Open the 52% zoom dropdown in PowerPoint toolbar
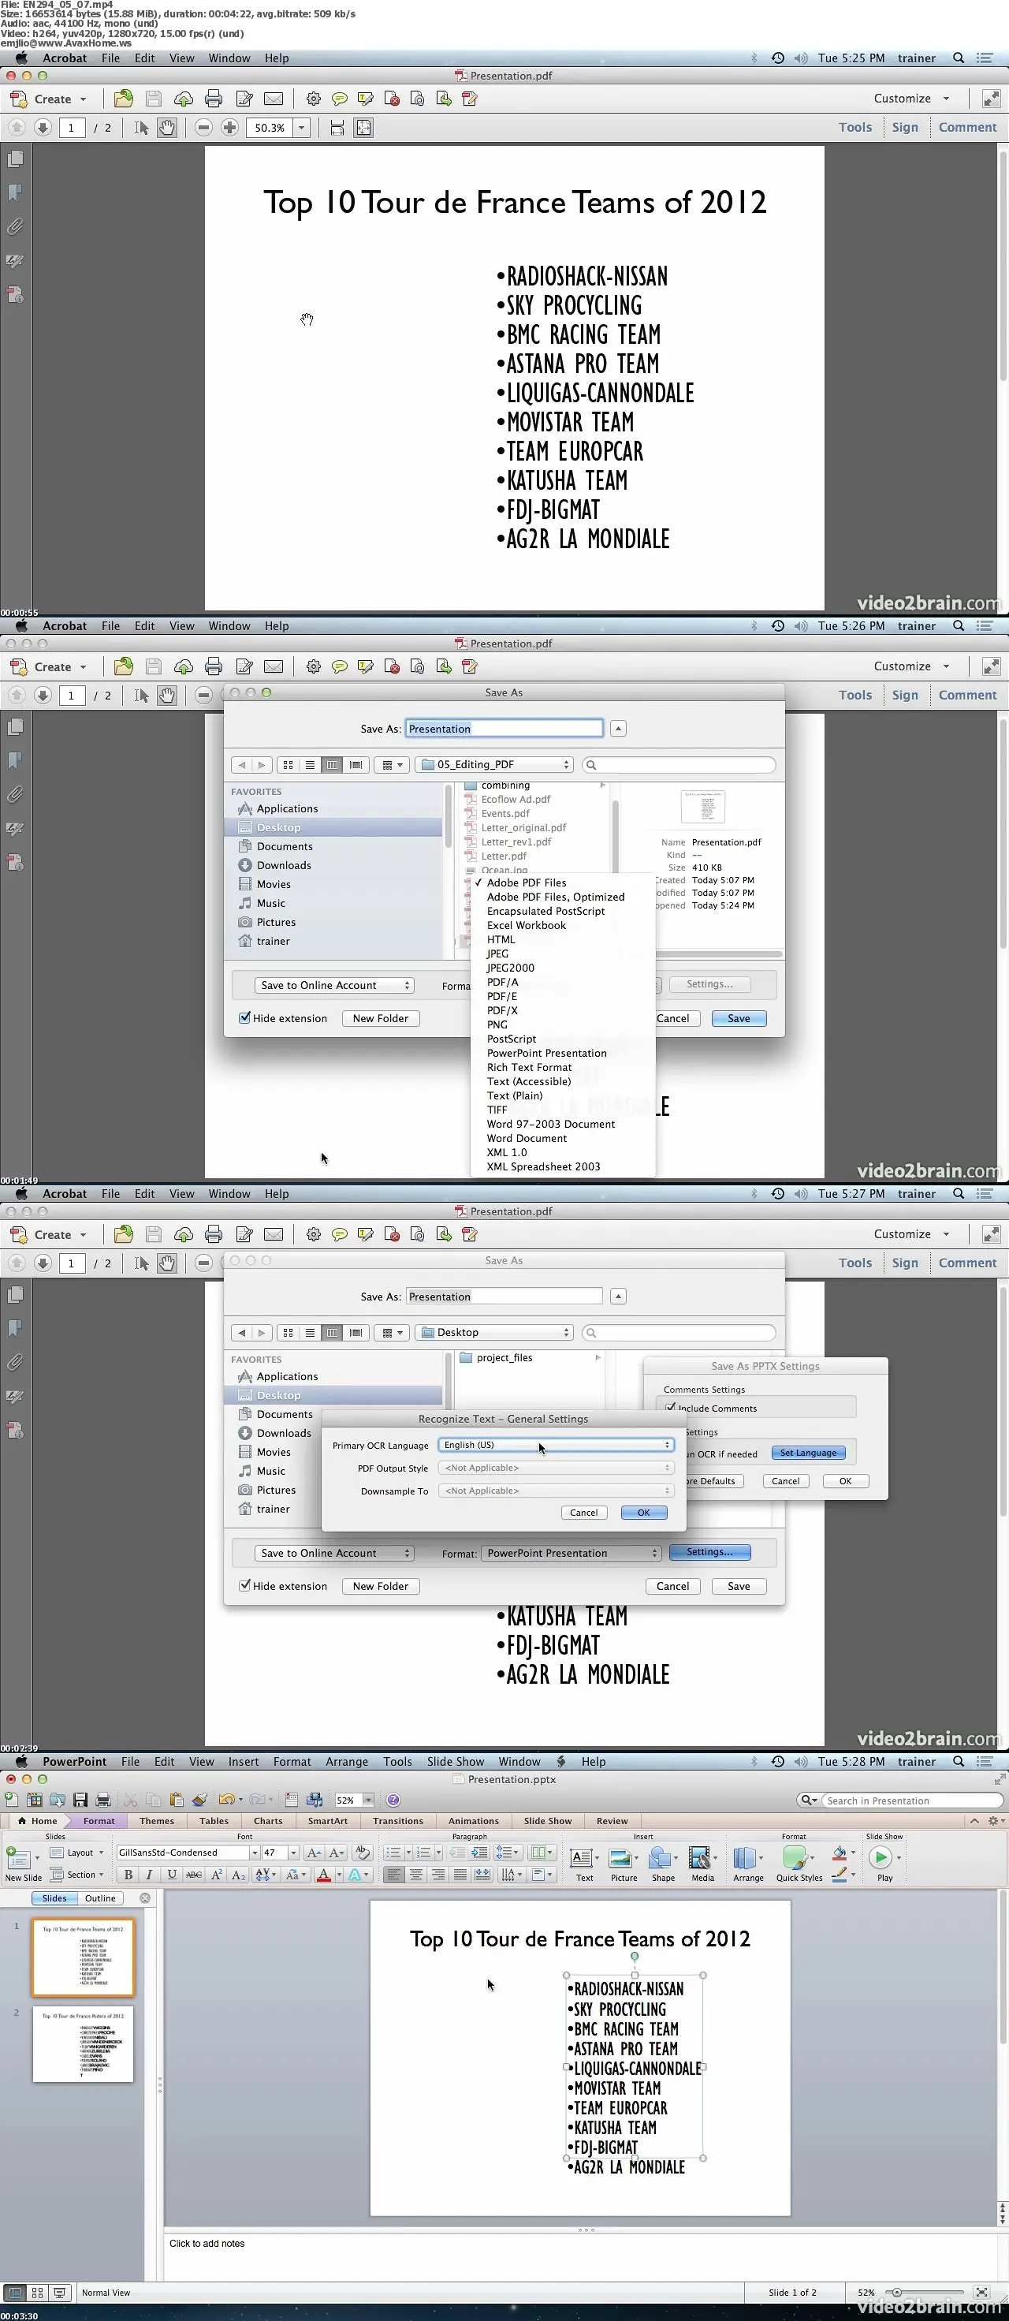This screenshot has height=2321, width=1009. [367, 1800]
